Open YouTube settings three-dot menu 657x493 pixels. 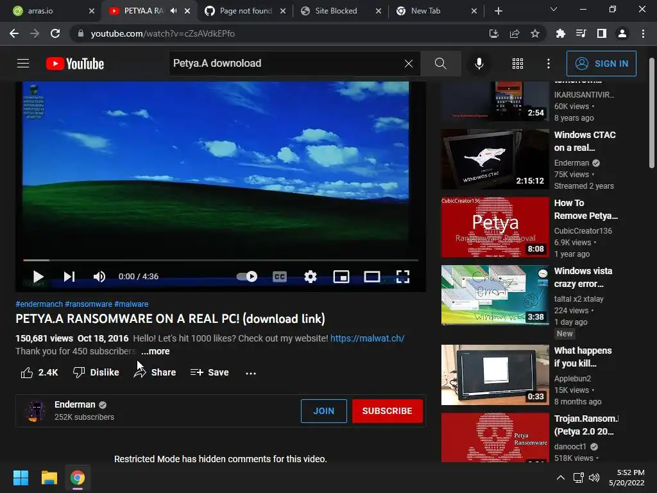(549, 64)
